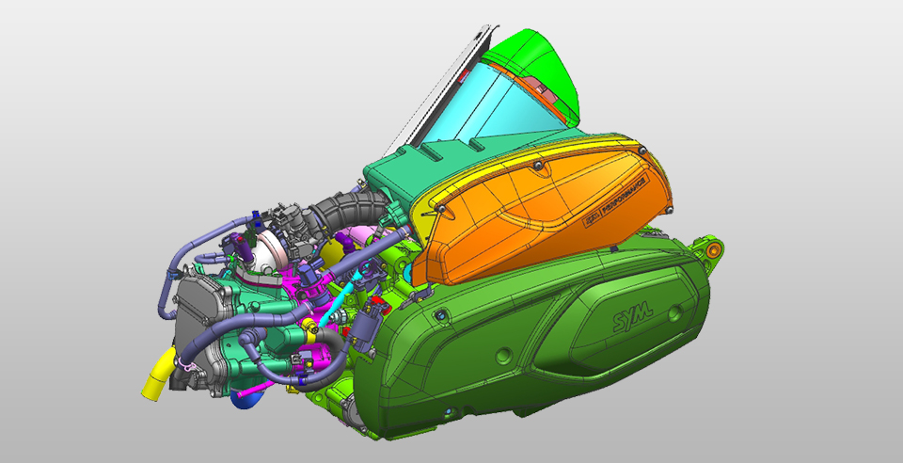Click the yellow sphere behind the intake hose
903x463 pixels.
[x=332, y=251]
